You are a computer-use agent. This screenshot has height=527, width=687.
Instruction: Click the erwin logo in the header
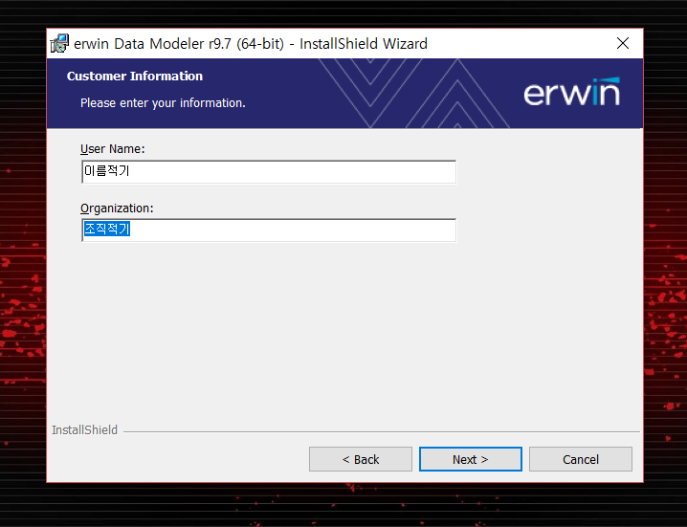(572, 92)
